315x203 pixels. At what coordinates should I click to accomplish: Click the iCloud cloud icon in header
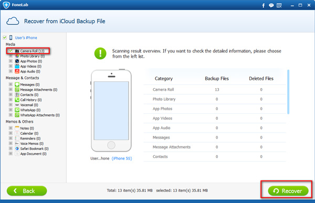click(13, 21)
